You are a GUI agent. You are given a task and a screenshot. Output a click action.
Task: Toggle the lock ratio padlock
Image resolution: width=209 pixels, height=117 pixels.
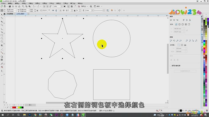pos(37,10)
